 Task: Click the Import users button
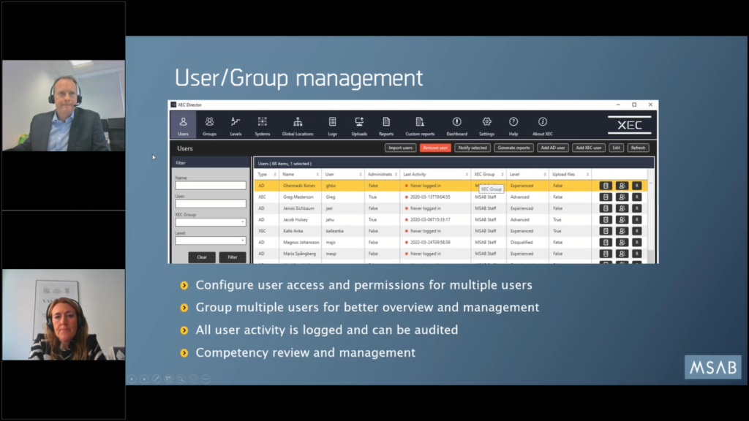[x=400, y=148]
